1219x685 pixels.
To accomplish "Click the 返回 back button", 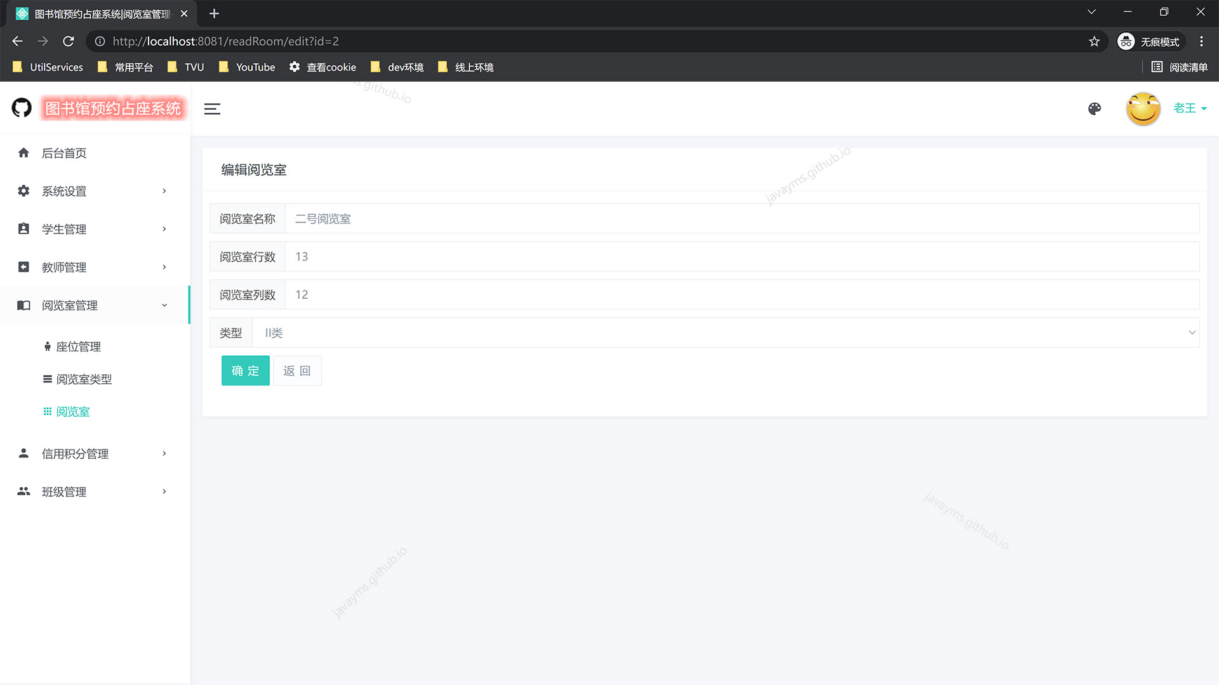I will (x=296, y=370).
